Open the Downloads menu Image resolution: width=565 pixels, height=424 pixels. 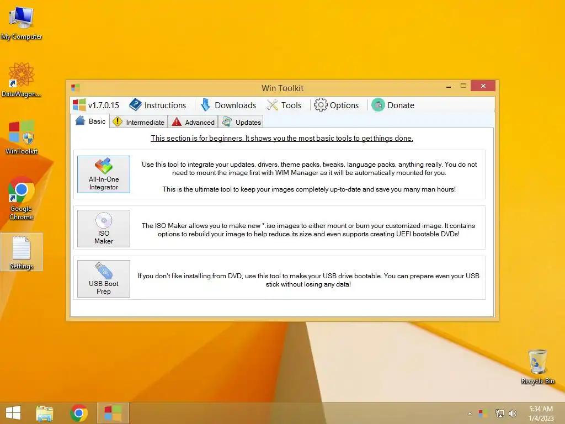coord(228,105)
